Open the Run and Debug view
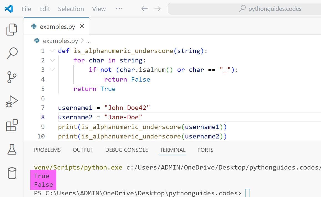Screen dimensions: 321x197 point(12,101)
